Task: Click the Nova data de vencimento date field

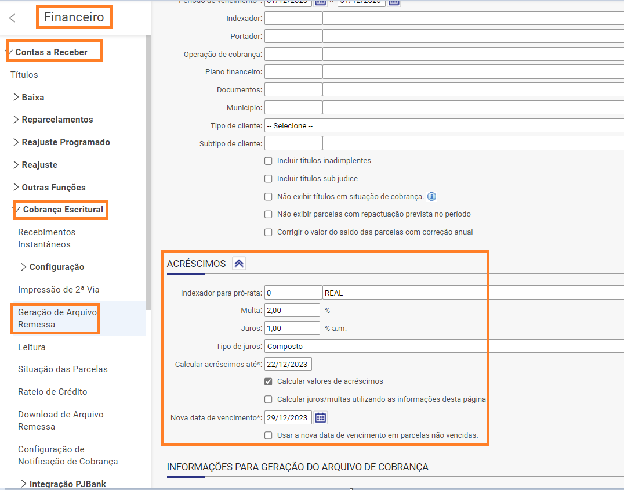Action: pyautogui.click(x=288, y=417)
